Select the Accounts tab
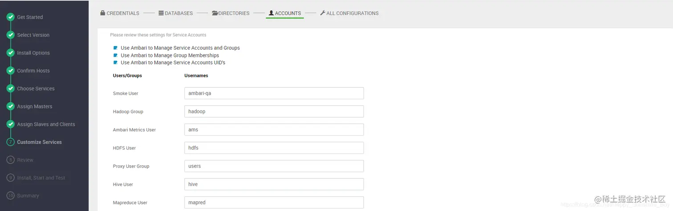Screen dimensions: 673x211 285,13
